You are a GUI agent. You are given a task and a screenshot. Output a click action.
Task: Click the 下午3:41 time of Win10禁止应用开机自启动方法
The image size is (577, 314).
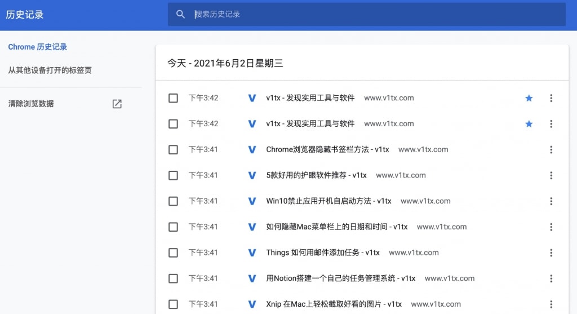[x=203, y=201]
